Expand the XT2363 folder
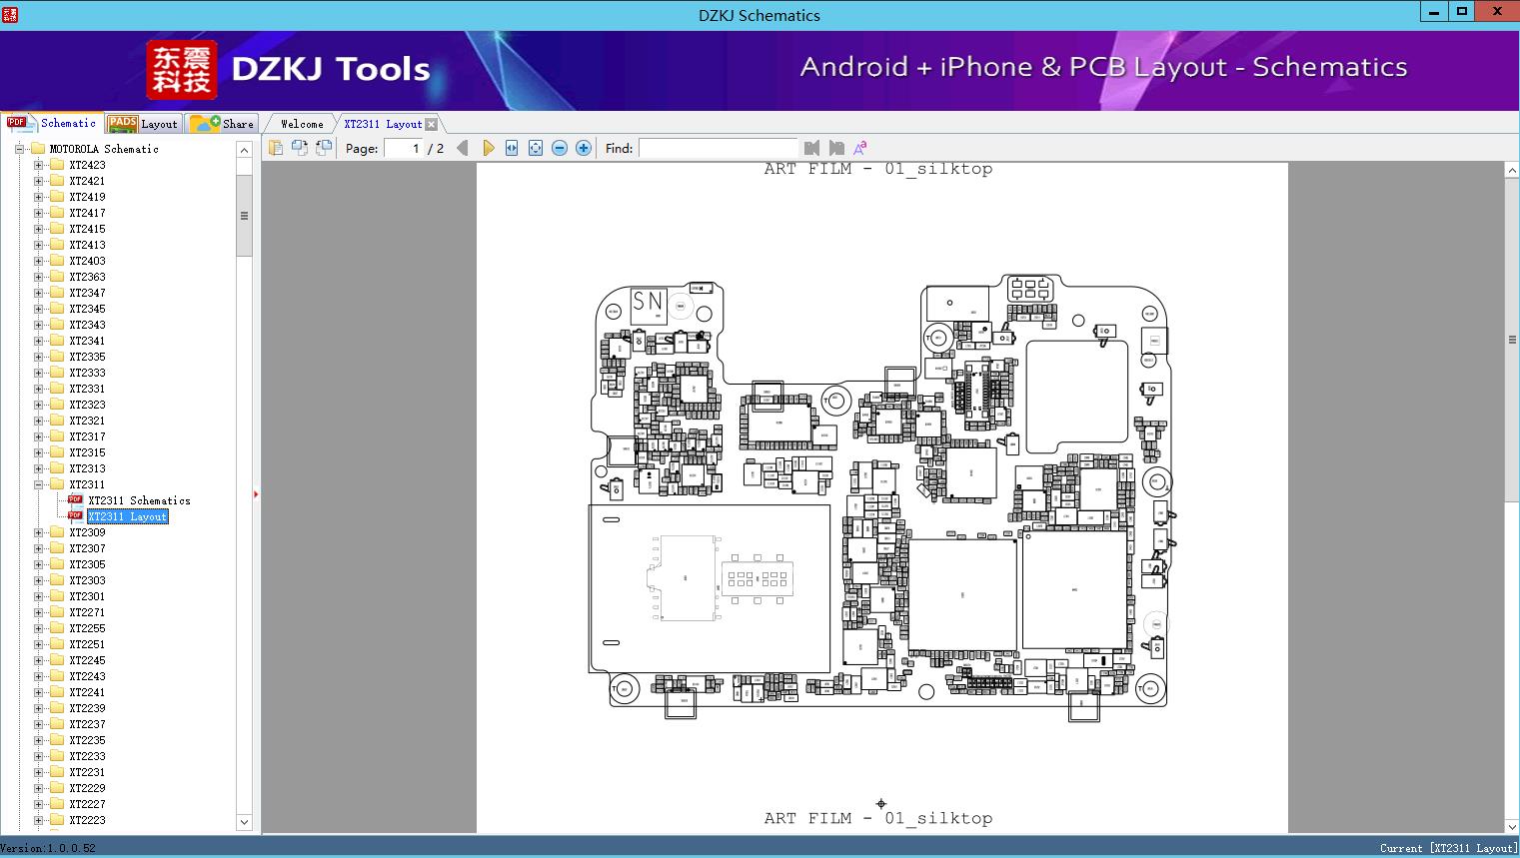The image size is (1520, 858). coord(38,277)
